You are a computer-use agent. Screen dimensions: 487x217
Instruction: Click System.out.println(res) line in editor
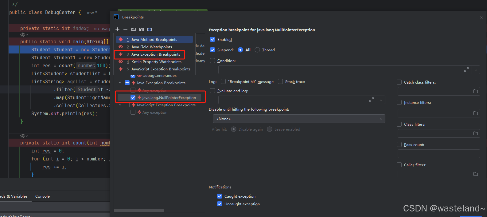point(64,113)
